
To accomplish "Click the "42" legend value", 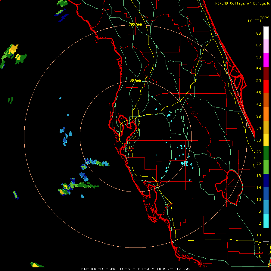I will 259,104.
